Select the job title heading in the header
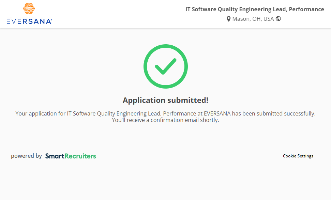Viewport: 331px width, 200px height. 254,9
